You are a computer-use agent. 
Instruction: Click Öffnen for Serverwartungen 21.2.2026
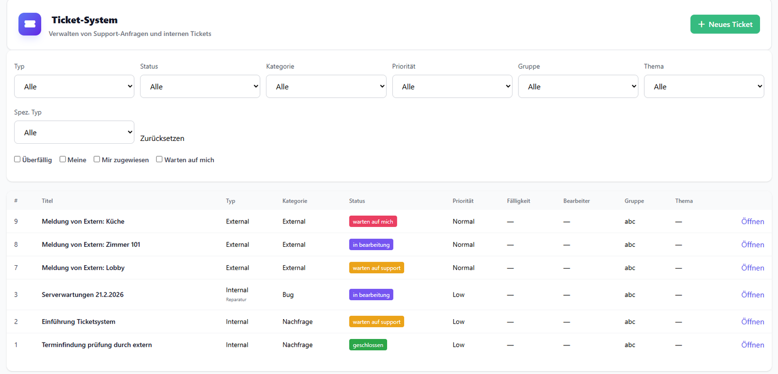coord(752,295)
